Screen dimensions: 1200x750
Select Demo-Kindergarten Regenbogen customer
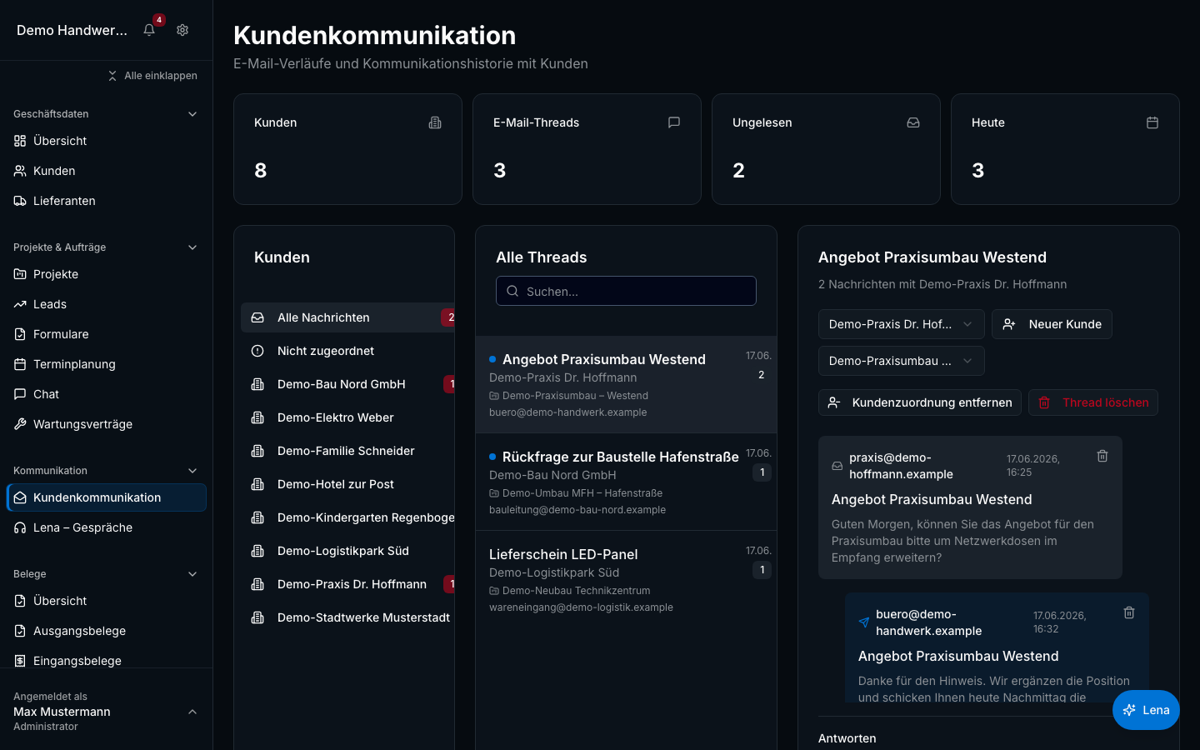coord(347,517)
